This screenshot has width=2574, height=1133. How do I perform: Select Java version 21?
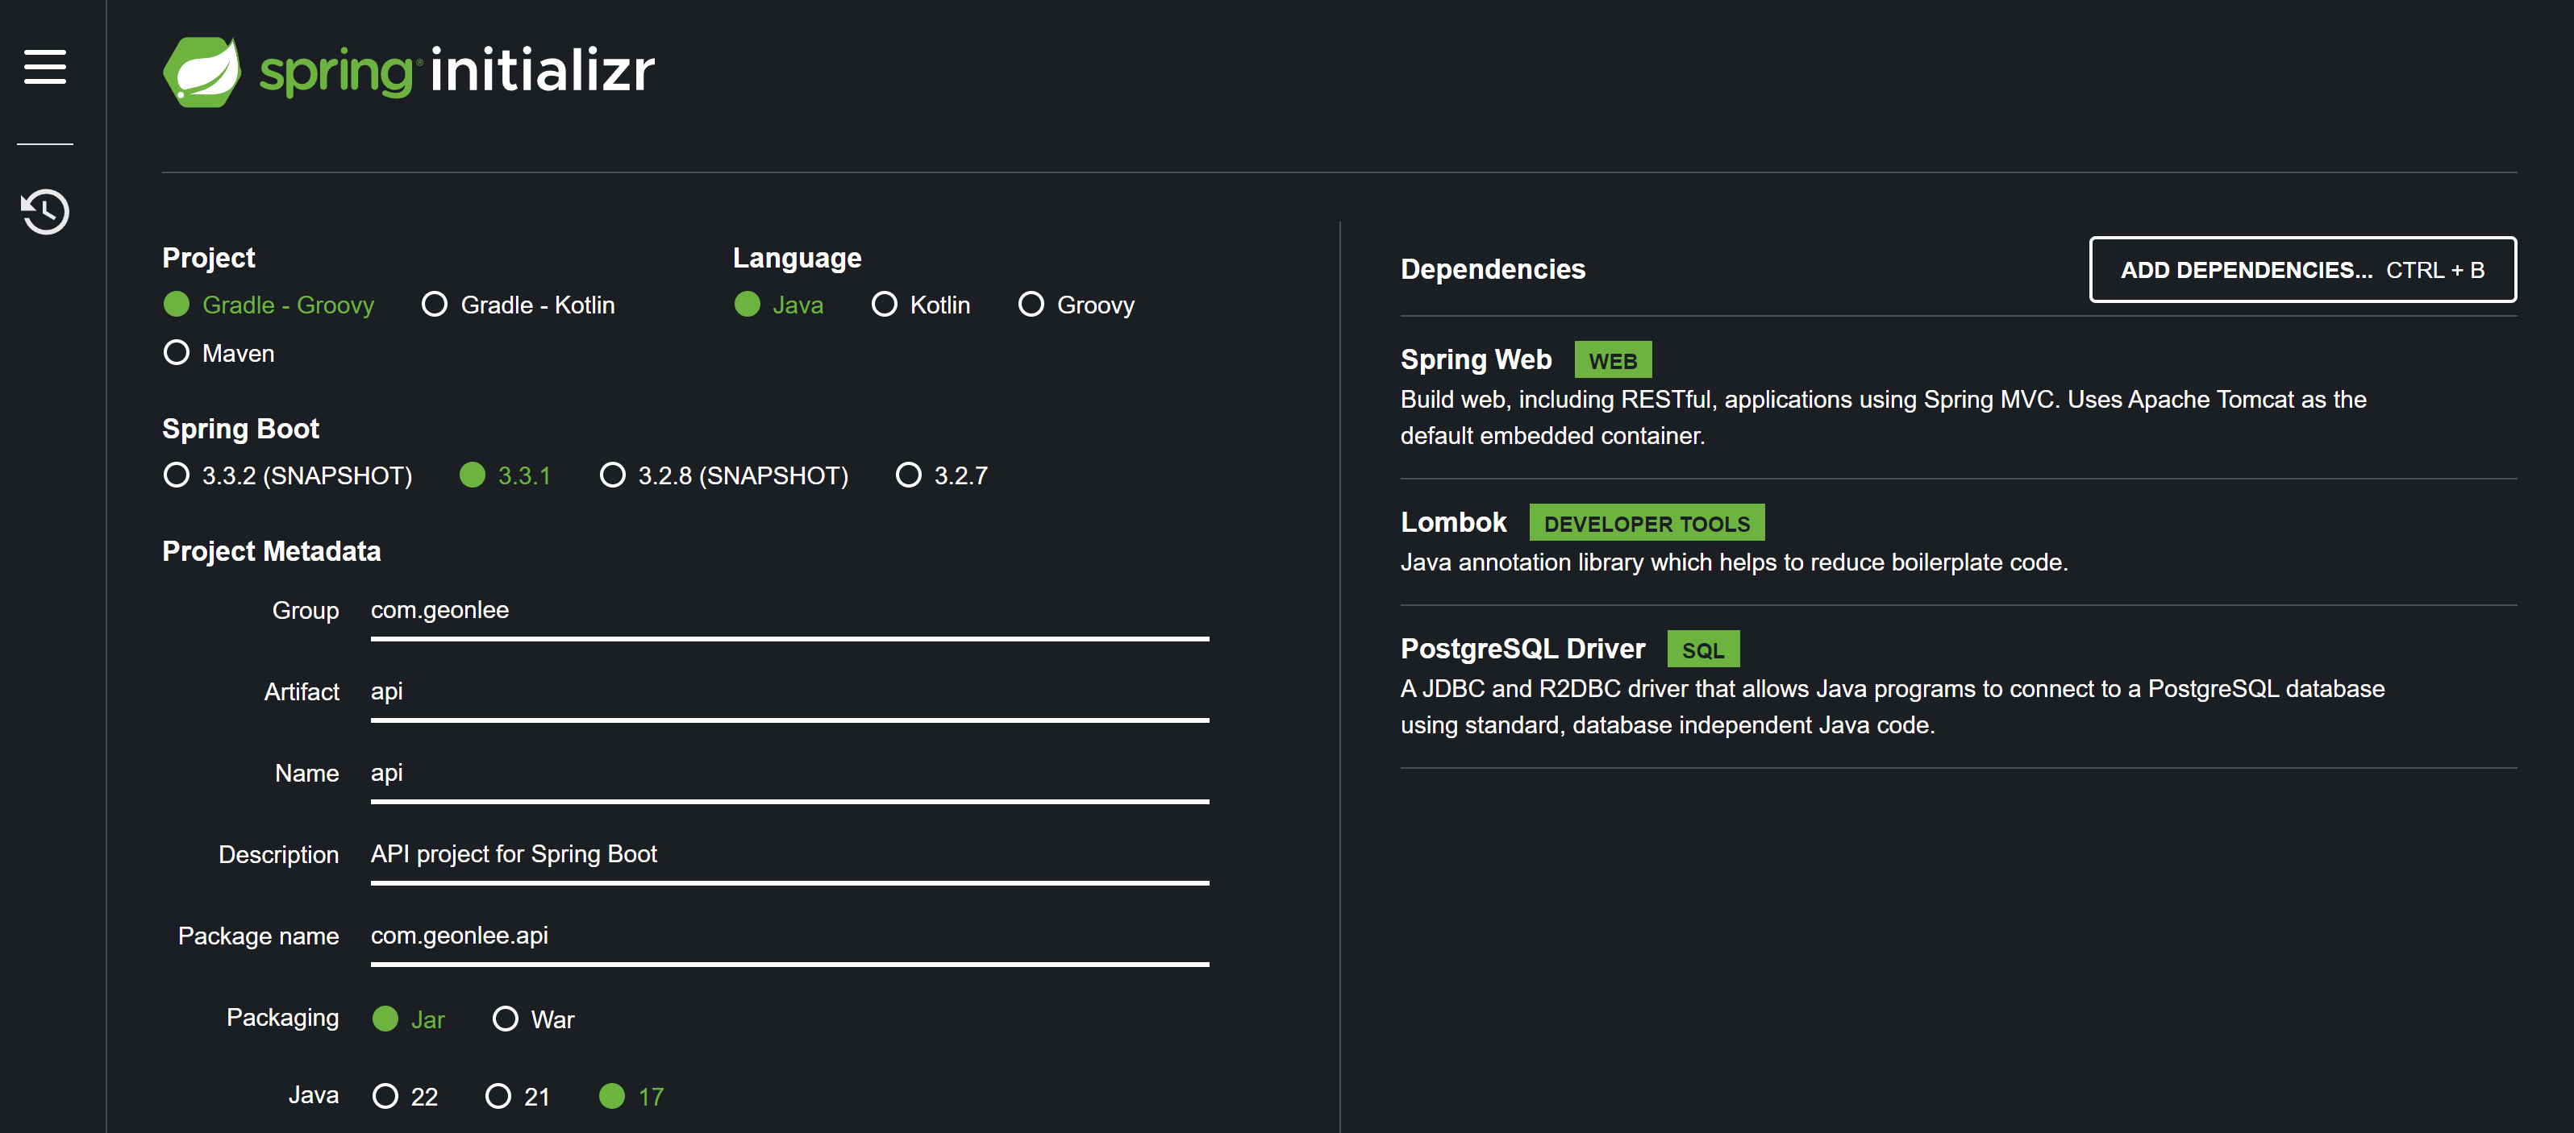pyautogui.click(x=498, y=1096)
